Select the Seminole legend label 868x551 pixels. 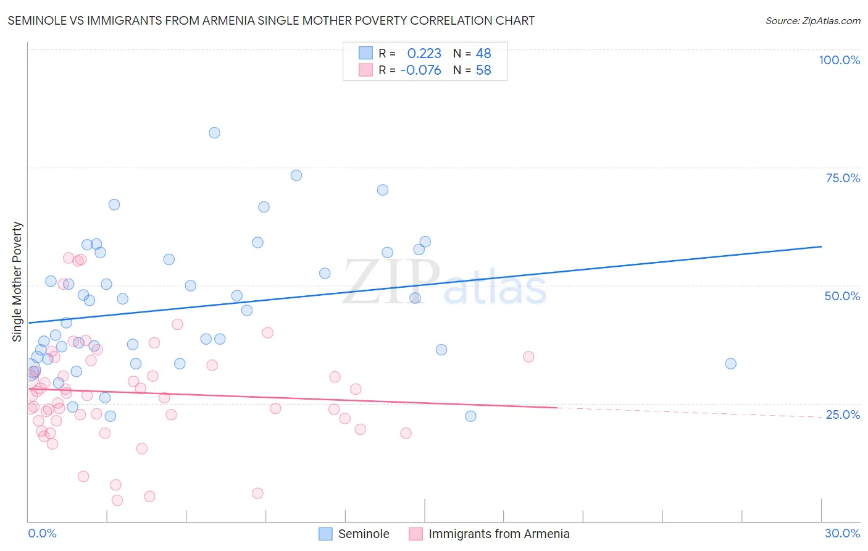pos(364,534)
